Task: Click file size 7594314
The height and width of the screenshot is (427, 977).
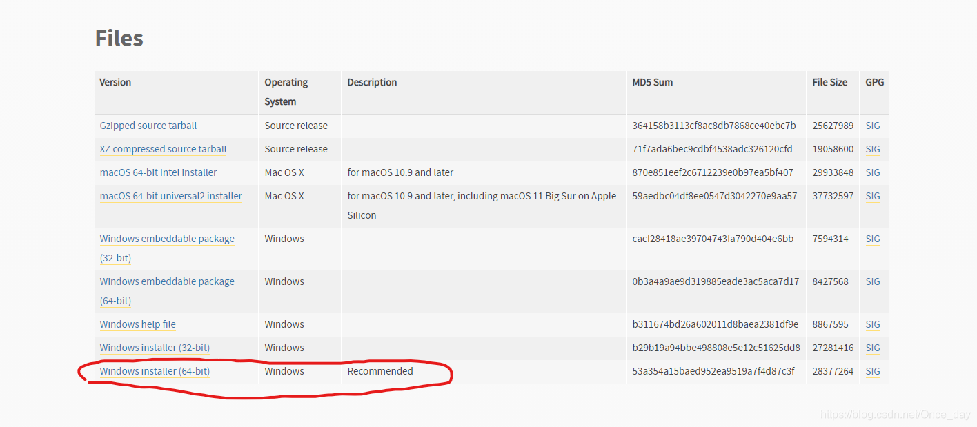Action: (831, 239)
